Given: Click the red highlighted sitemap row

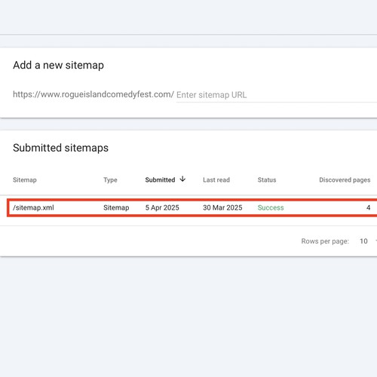Looking at the screenshot, I should (x=192, y=207).
